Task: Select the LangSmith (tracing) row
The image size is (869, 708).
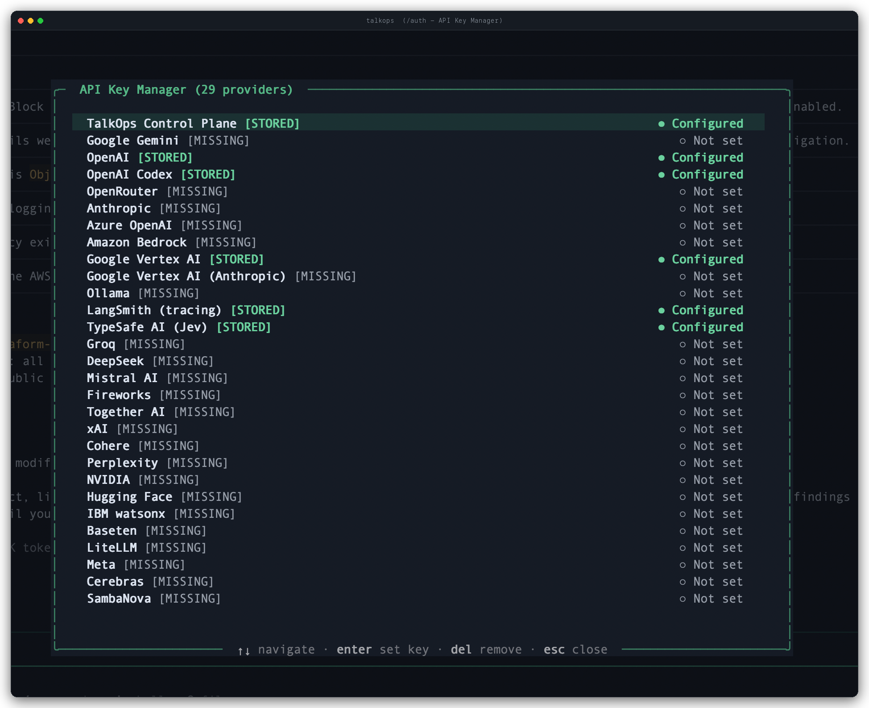Action: (418, 310)
